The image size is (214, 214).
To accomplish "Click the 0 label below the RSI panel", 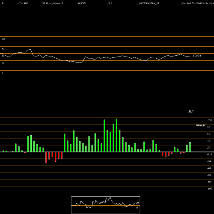I will [2, 73].
